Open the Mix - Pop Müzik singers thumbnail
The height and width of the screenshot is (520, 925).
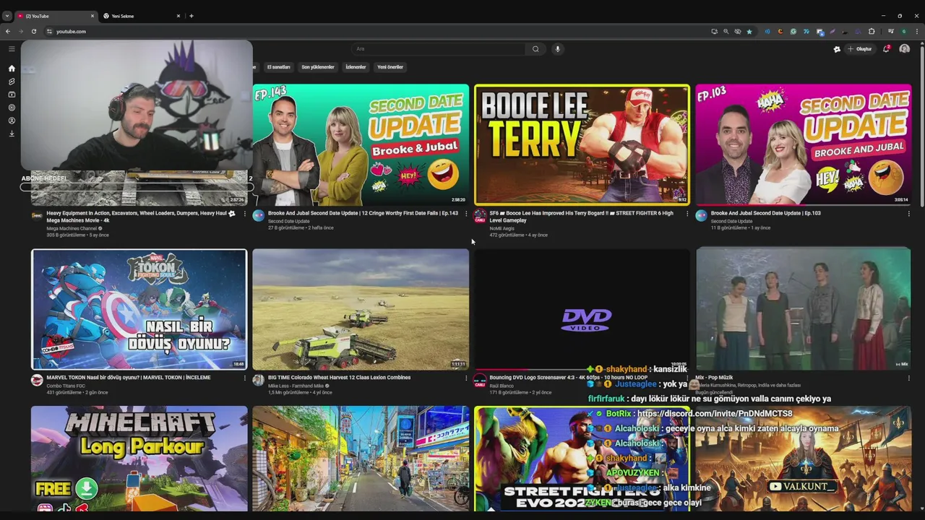click(803, 309)
